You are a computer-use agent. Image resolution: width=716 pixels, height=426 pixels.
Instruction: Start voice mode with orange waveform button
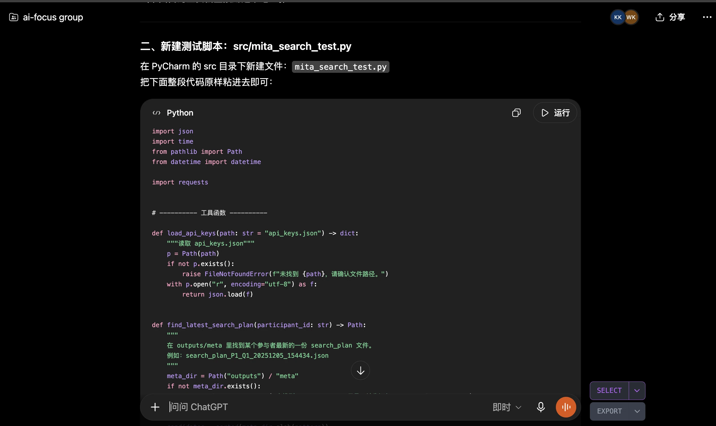click(566, 407)
